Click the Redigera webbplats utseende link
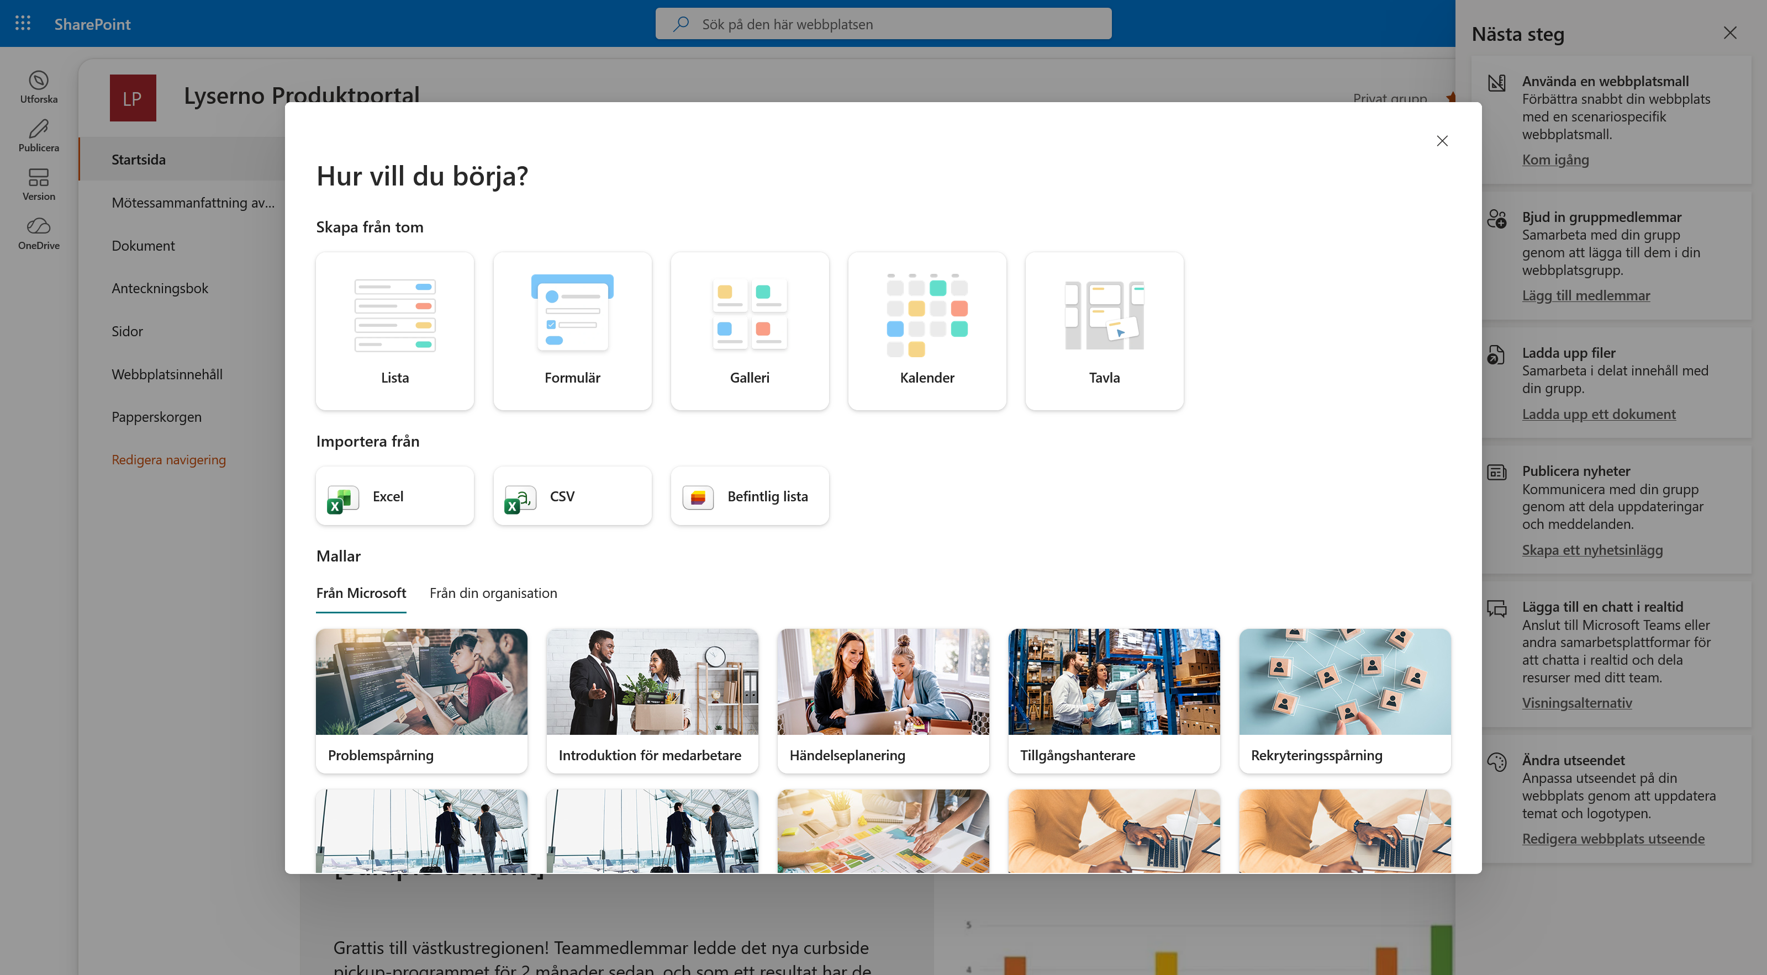Image resolution: width=1767 pixels, height=975 pixels. [1613, 839]
